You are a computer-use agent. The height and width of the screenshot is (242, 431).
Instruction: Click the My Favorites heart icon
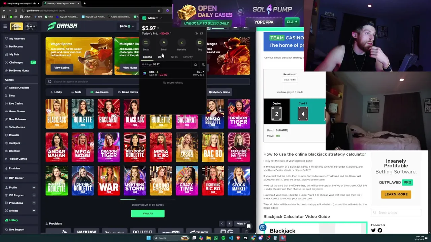(x=6, y=39)
